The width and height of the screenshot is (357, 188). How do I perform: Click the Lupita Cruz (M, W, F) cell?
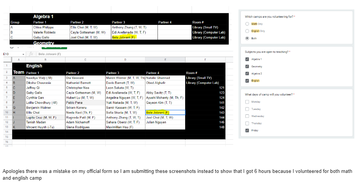(45, 117)
